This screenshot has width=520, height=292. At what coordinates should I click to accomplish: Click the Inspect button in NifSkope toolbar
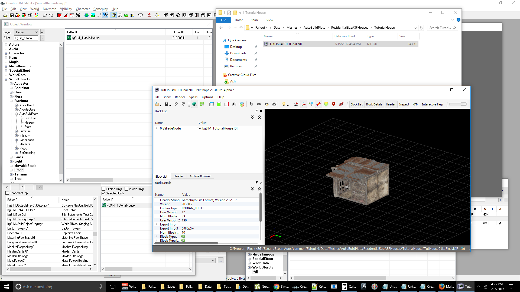pyautogui.click(x=404, y=104)
